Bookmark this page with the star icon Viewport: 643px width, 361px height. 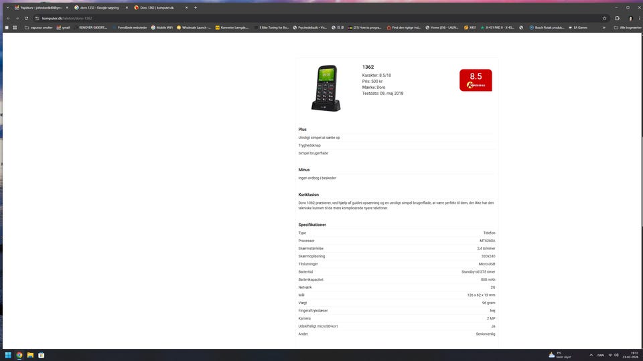click(x=604, y=19)
